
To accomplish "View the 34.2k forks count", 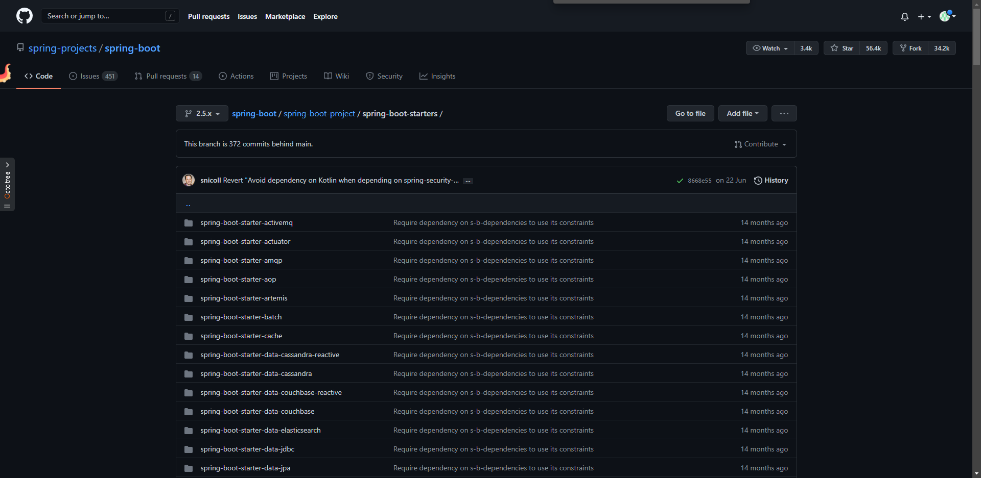I will [942, 48].
